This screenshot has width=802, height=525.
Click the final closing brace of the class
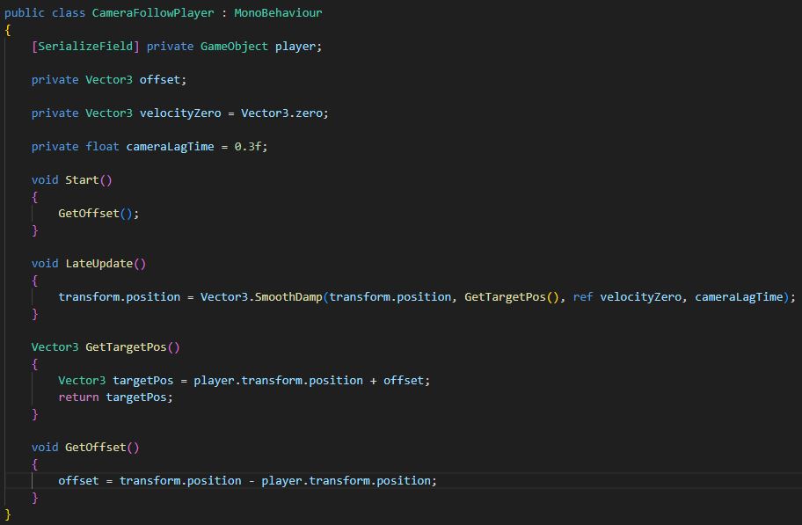[x=8, y=514]
